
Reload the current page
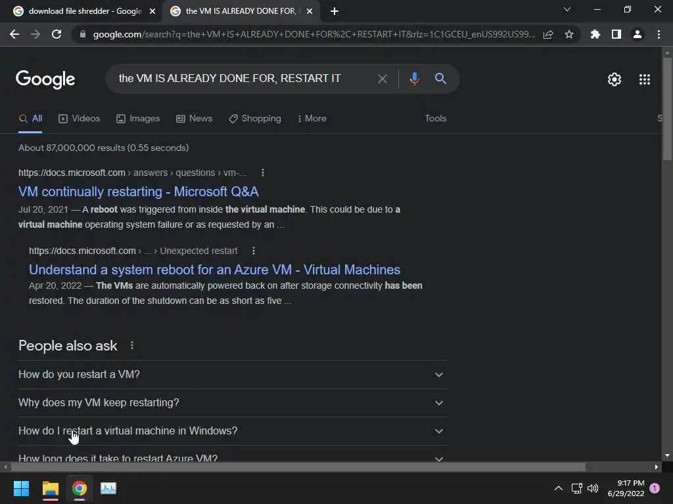click(x=57, y=34)
